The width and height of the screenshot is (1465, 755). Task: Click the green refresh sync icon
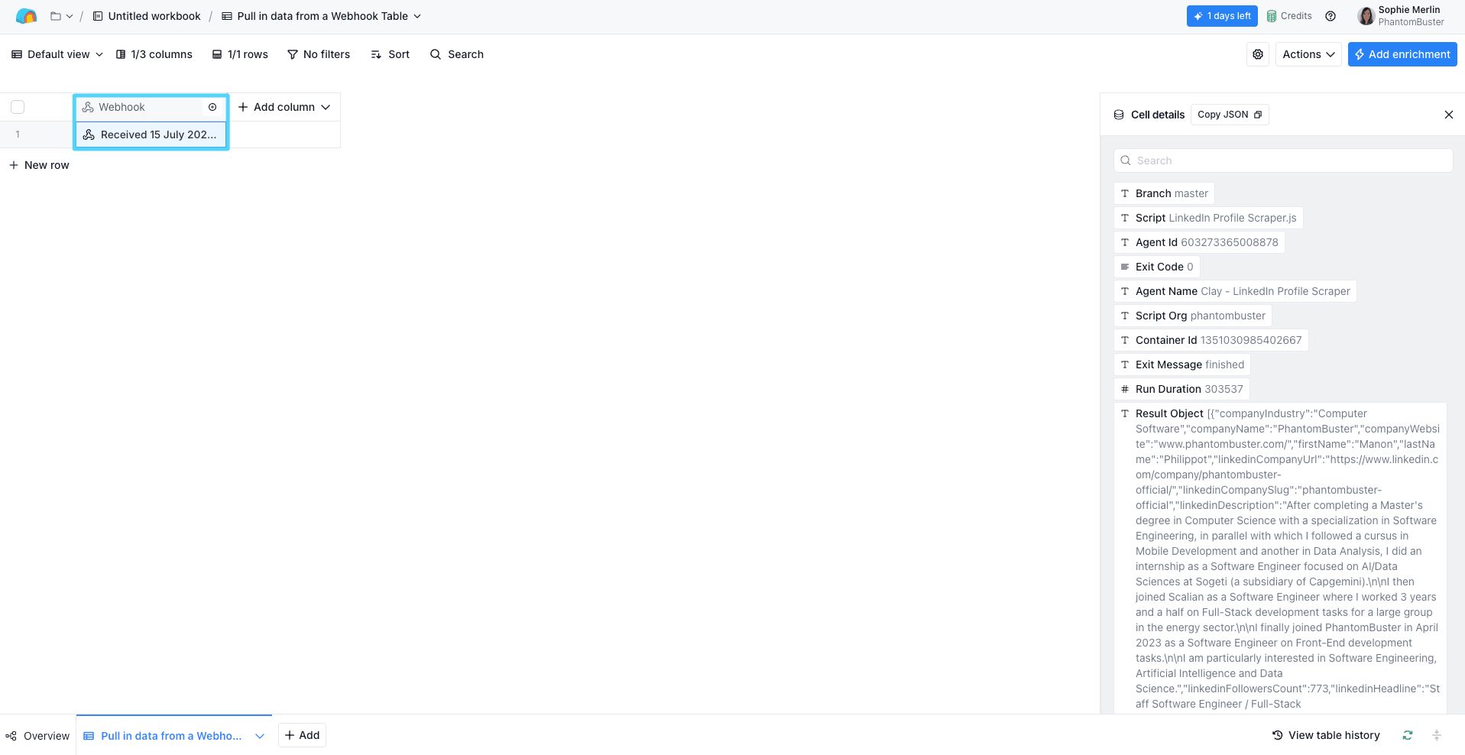(1408, 735)
